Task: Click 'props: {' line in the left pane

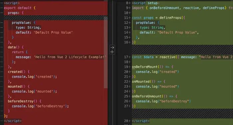Action: point(16,13)
